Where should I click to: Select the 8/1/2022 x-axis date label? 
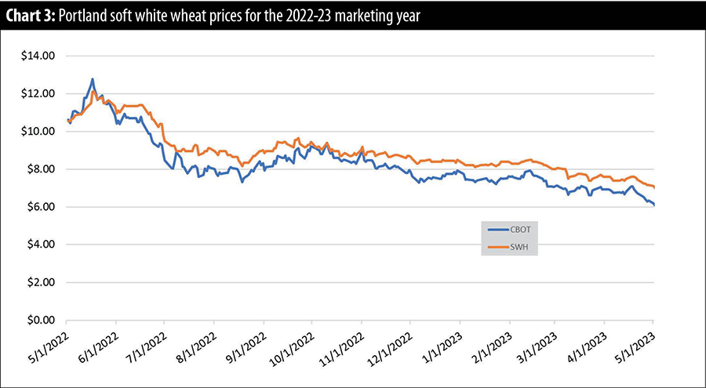pyautogui.click(x=196, y=343)
